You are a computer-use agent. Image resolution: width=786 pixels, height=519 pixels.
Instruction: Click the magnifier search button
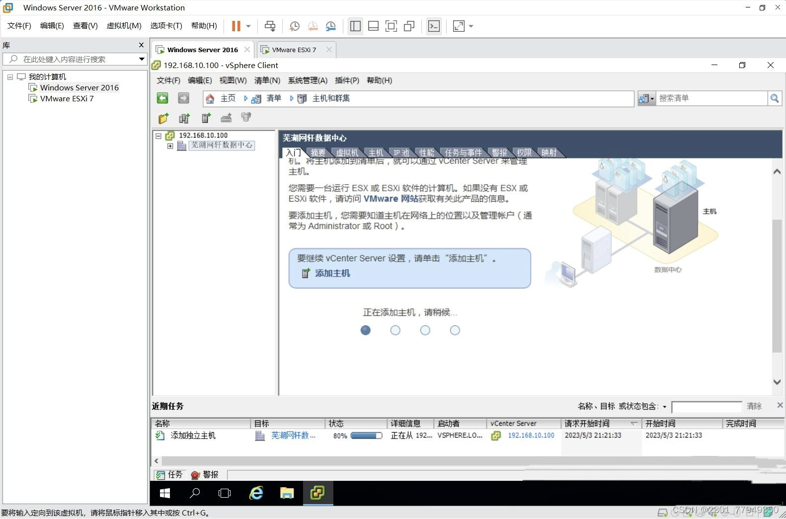click(775, 98)
